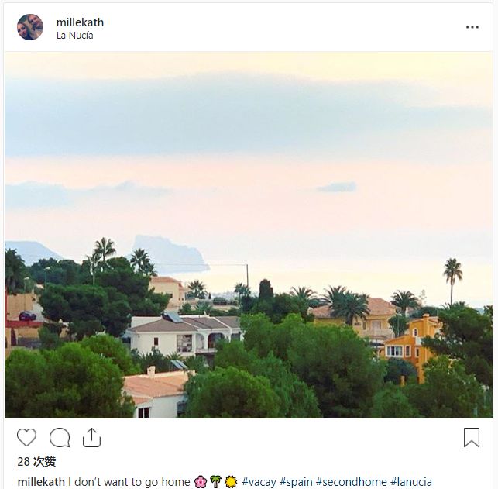Open millekath username in the post header
Screen dimensions: 498x489
[x=80, y=22]
